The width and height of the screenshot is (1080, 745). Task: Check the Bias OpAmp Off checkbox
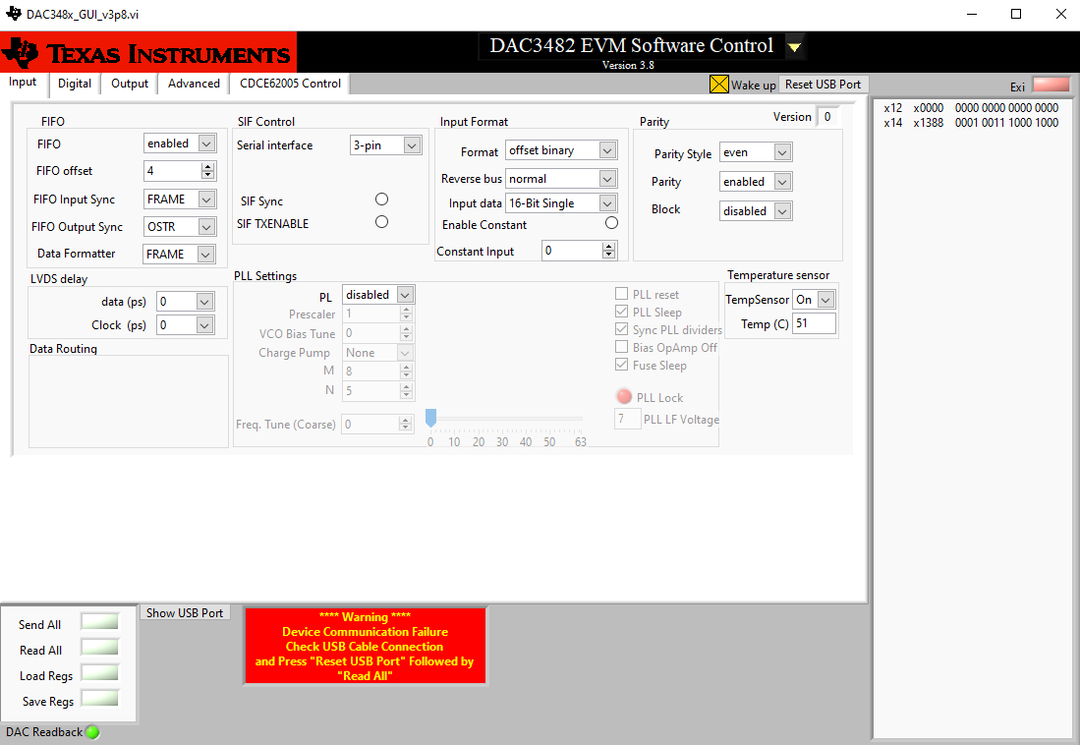click(x=621, y=347)
